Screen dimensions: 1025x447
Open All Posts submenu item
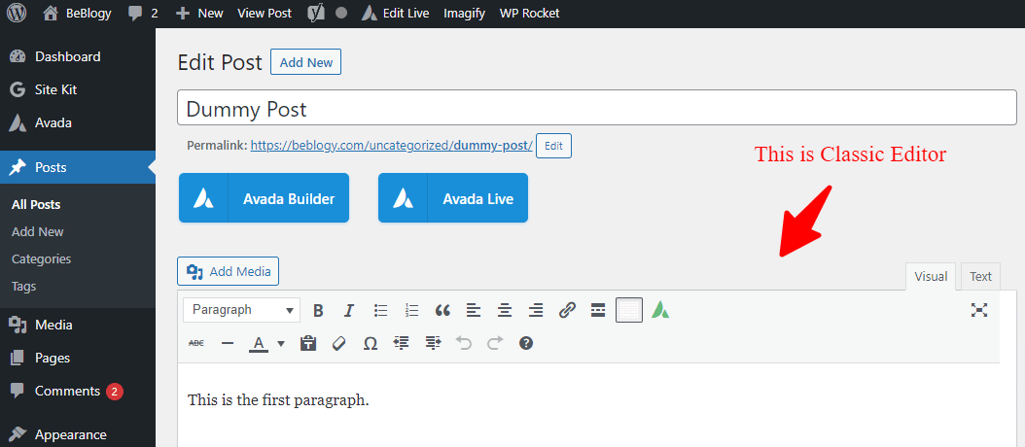coord(36,204)
